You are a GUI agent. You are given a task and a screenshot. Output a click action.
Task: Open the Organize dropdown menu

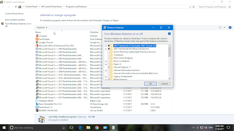pyautogui.click(x=42, y=28)
